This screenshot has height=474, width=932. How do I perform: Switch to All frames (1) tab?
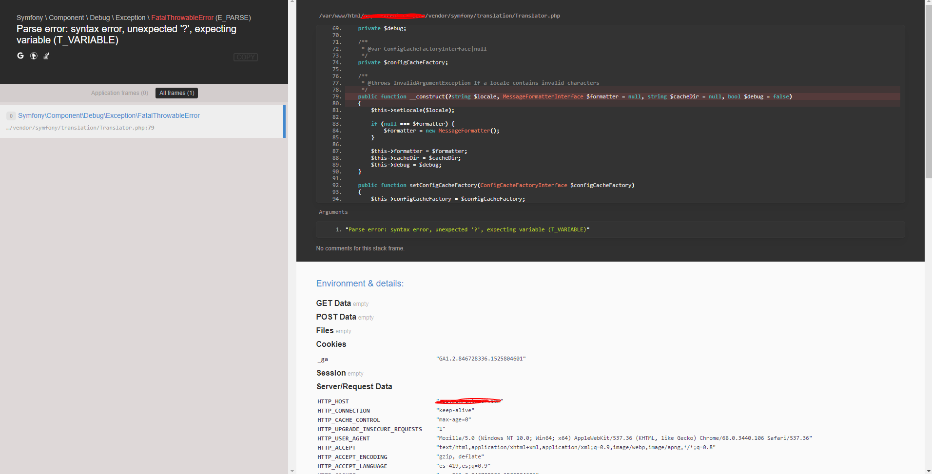point(176,93)
